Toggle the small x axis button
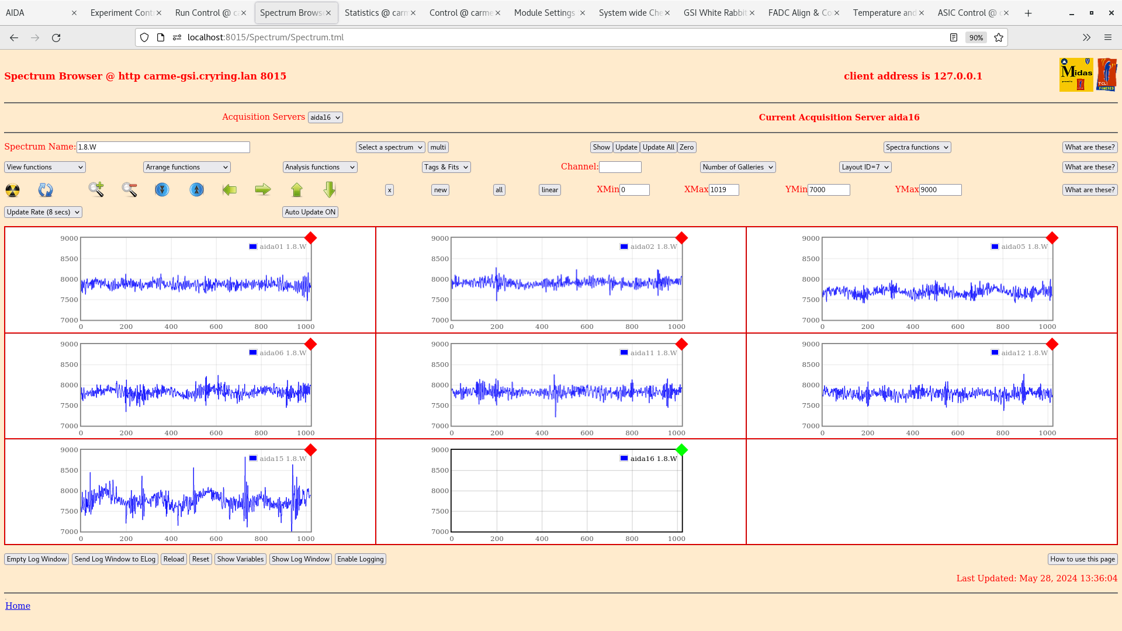Viewport: 1122px width, 631px height. click(x=389, y=190)
